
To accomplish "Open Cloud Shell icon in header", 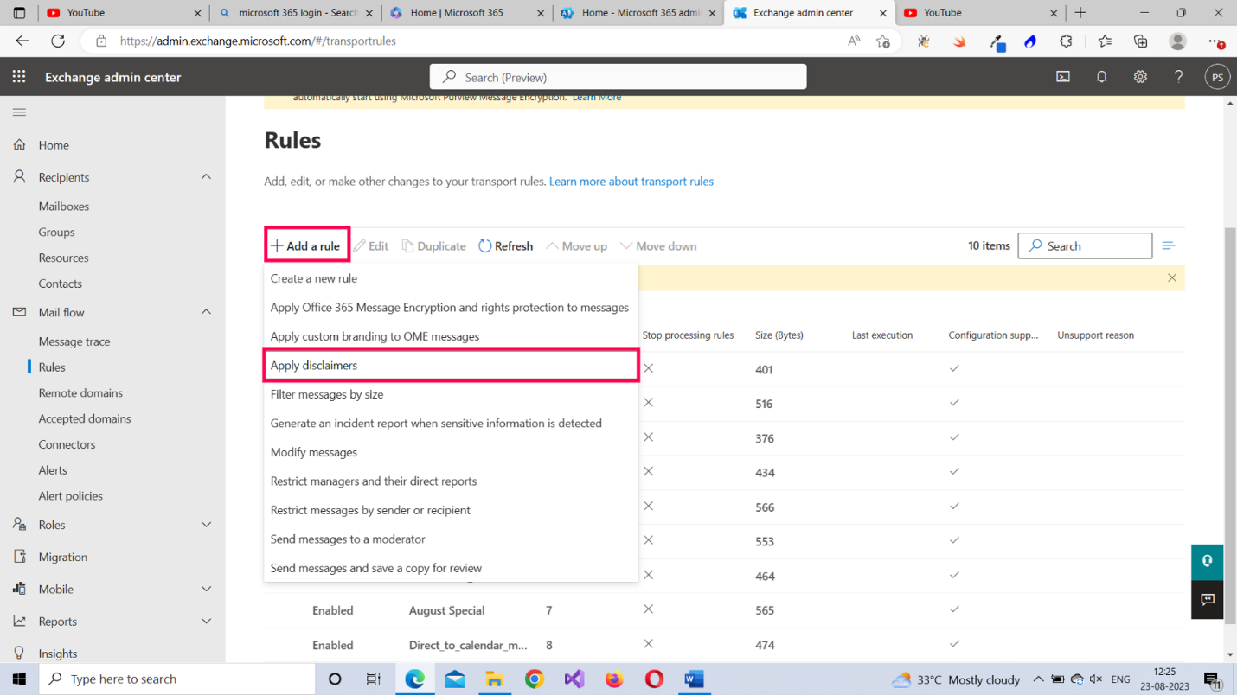I will (1063, 77).
